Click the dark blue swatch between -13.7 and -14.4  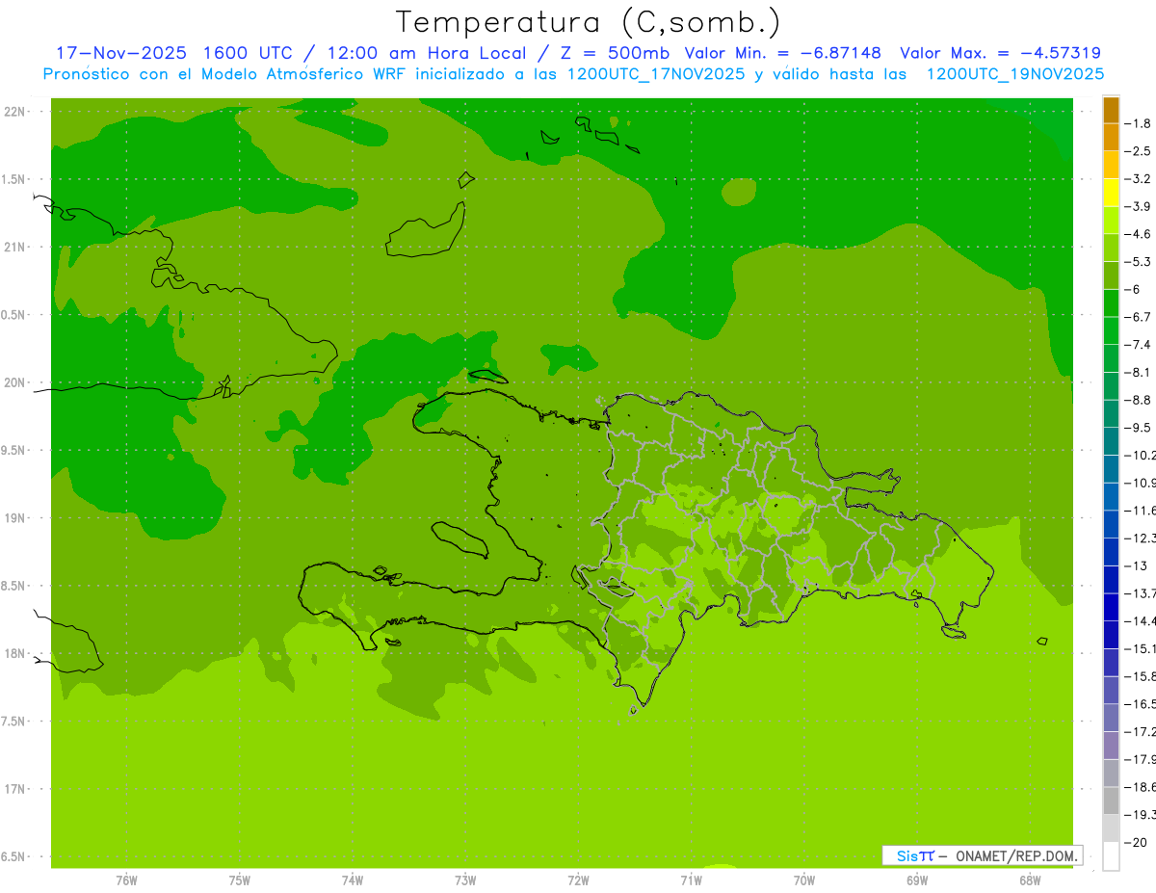click(1111, 607)
